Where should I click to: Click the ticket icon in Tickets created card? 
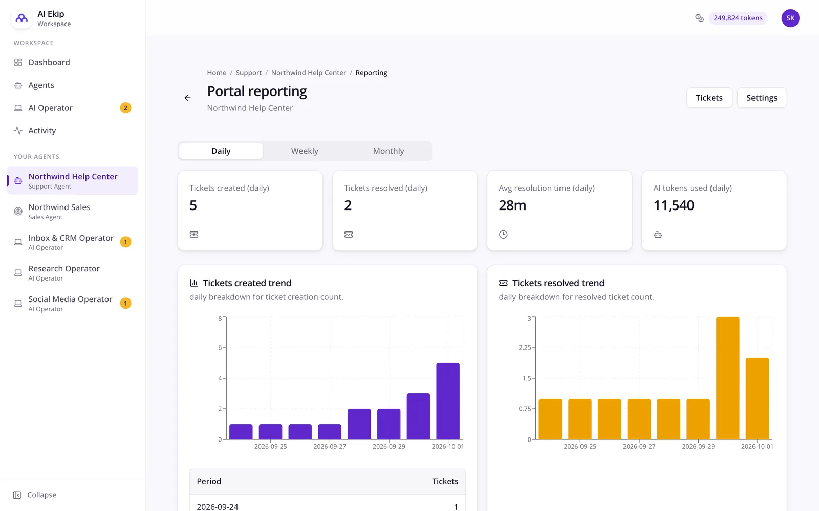194,235
